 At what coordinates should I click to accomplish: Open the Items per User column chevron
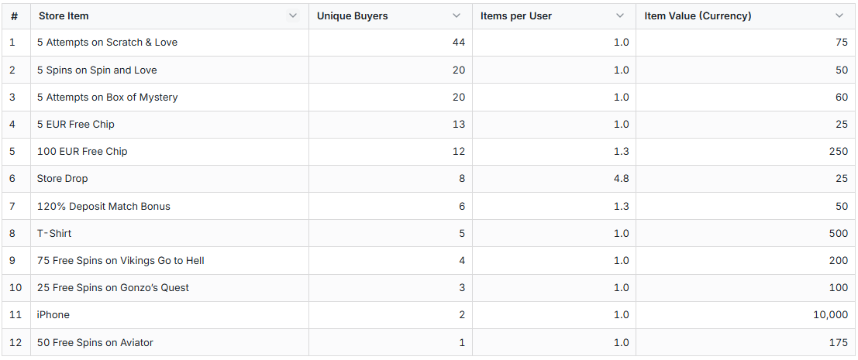pyautogui.click(x=620, y=16)
